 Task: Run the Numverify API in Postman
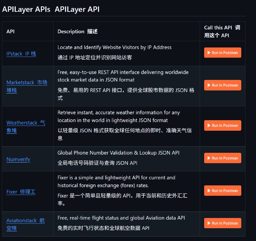pyautogui.click(x=223, y=158)
